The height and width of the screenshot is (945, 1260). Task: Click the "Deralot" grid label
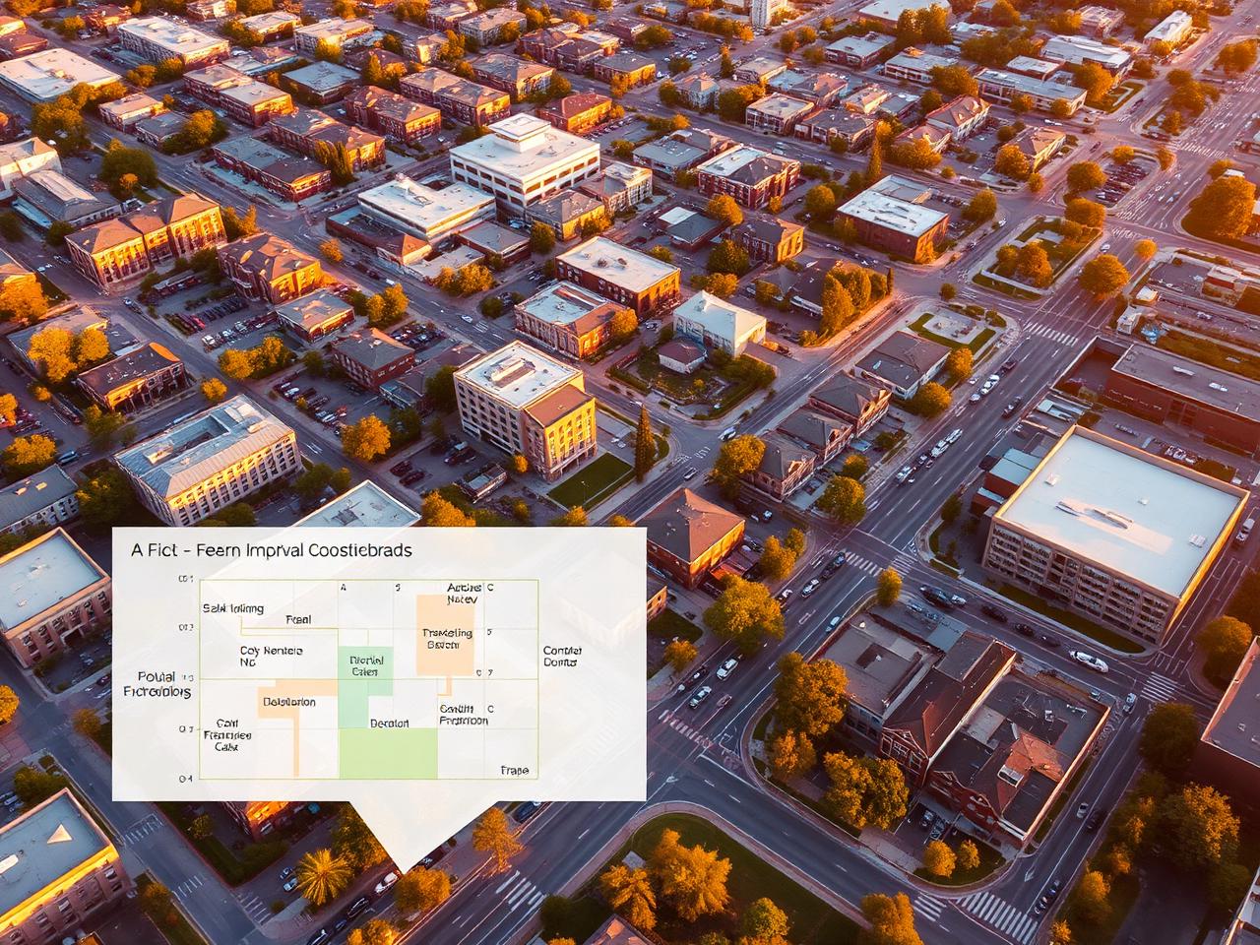pyautogui.click(x=388, y=722)
